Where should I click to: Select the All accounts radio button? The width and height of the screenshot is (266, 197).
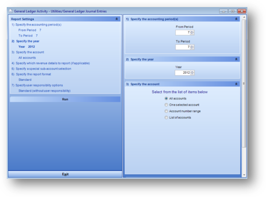(x=166, y=98)
